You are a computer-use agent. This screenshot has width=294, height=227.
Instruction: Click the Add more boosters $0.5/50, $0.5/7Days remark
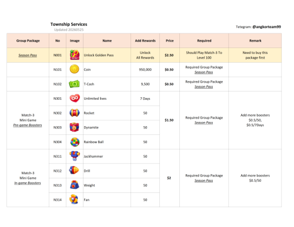pos(255,120)
